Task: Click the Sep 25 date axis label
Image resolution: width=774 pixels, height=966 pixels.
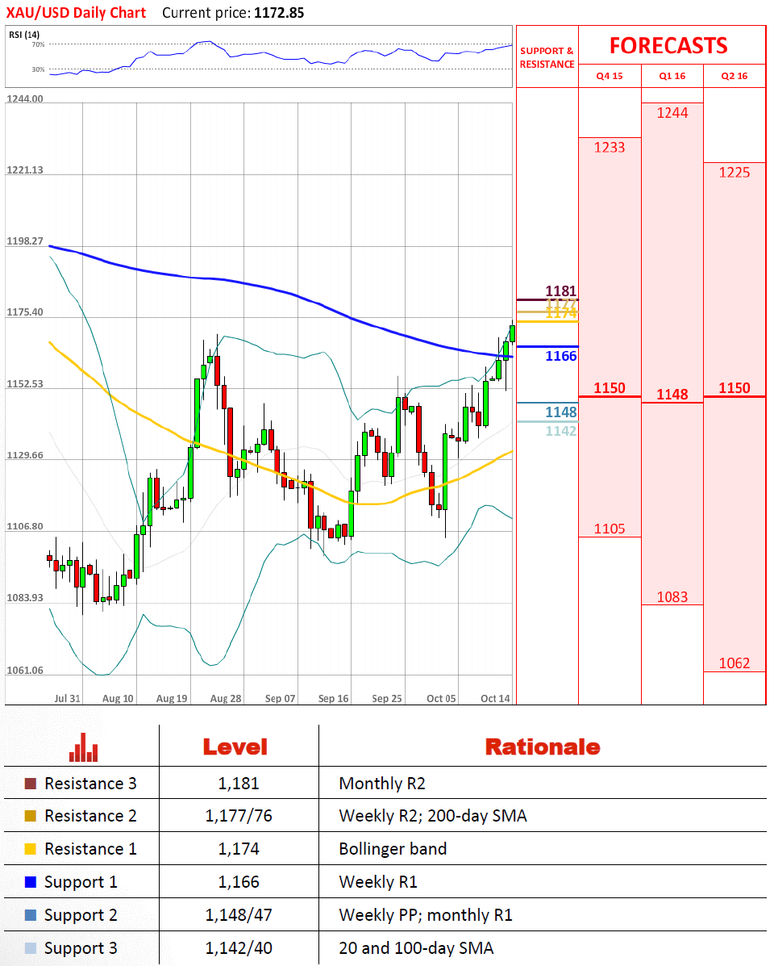Action: [387, 699]
